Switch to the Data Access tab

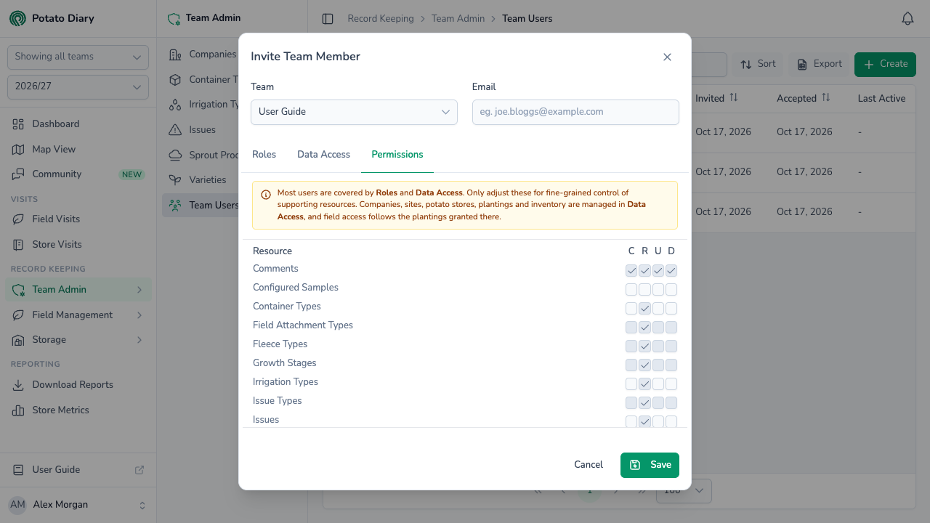pyautogui.click(x=323, y=155)
